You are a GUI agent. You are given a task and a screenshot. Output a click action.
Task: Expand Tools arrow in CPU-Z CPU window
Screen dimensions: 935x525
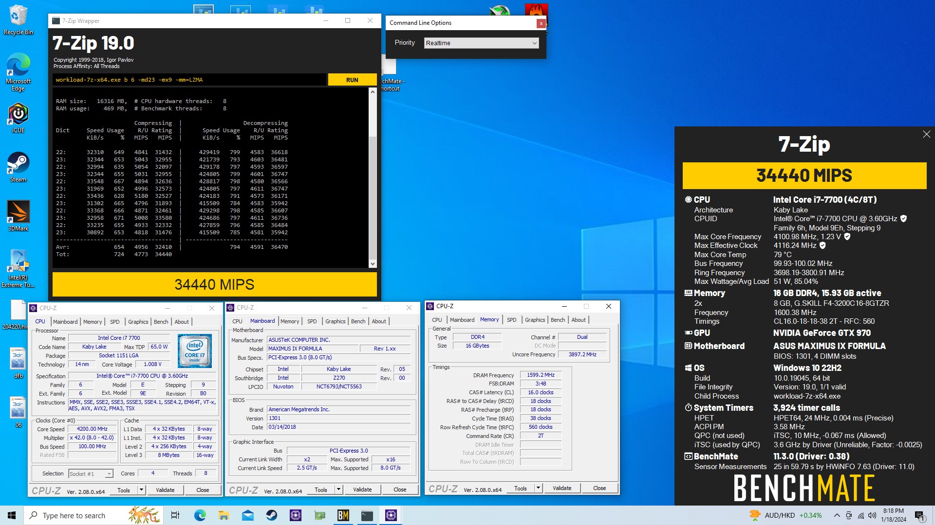point(141,490)
